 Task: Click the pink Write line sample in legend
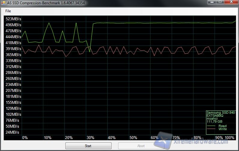tap(211, 129)
